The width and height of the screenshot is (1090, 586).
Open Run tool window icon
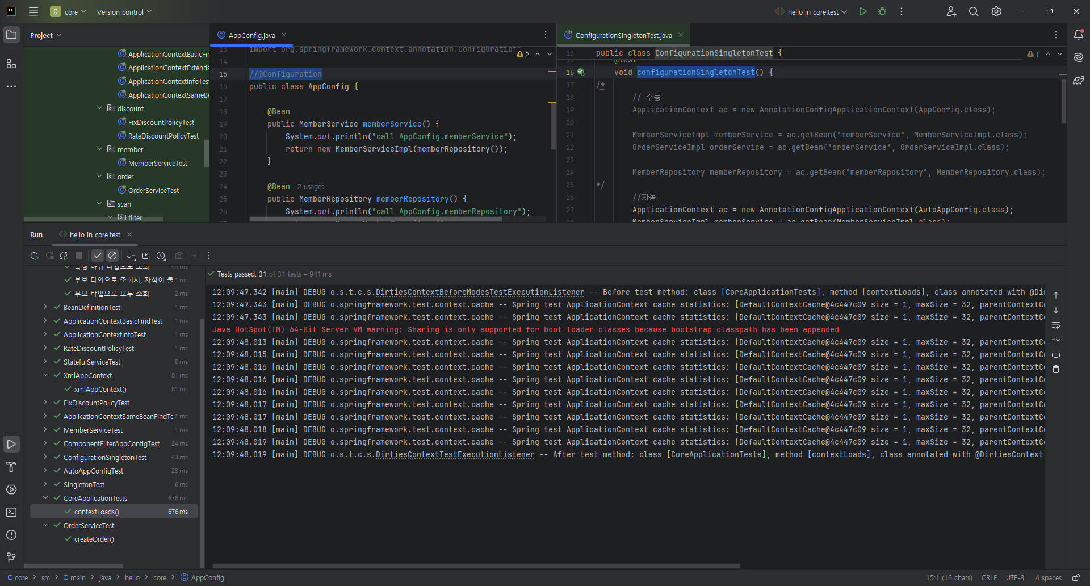coord(11,444)
